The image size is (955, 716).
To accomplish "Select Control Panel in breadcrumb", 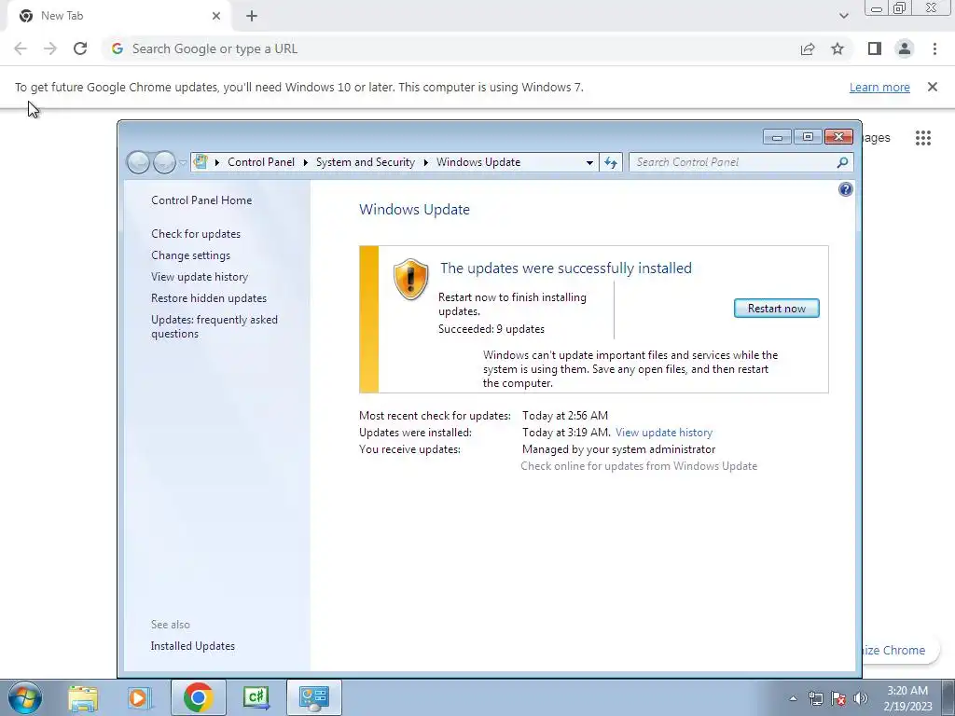I will tap(261, 162).
